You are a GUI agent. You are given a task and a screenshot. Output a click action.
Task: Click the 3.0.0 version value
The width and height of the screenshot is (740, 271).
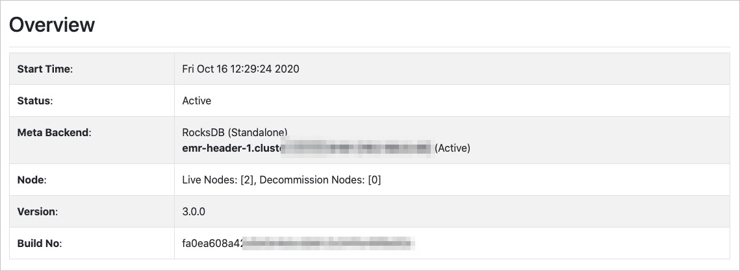(194, 211)
